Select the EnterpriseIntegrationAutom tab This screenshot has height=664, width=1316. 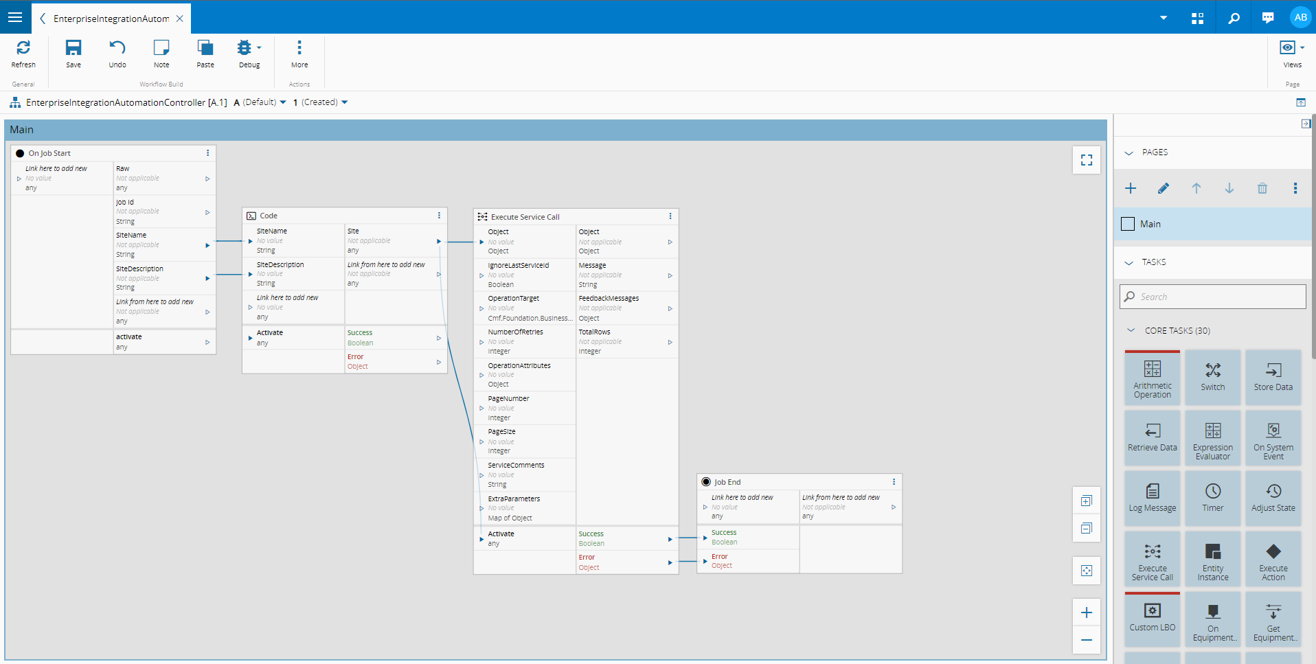coord(111,19)
